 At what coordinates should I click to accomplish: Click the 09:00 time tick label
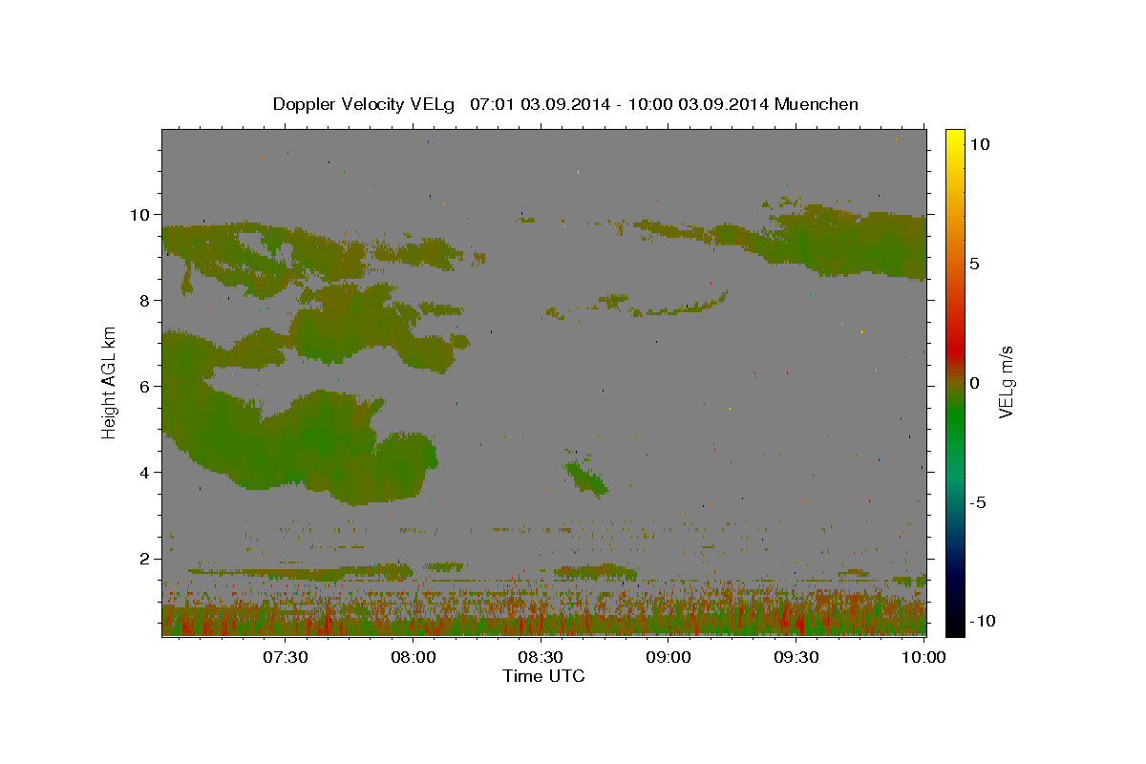[x=668, y=657]
